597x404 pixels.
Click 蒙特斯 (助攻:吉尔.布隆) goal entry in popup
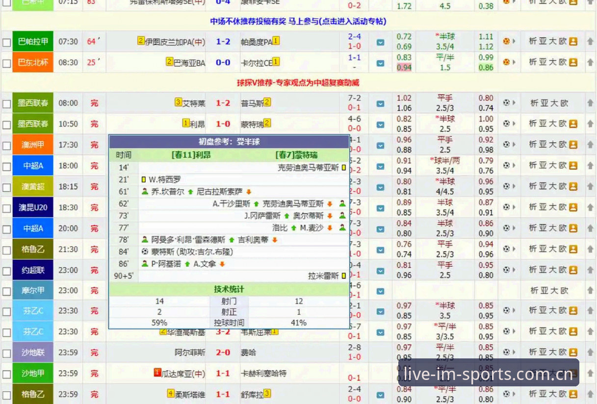(x=191, y=252)
